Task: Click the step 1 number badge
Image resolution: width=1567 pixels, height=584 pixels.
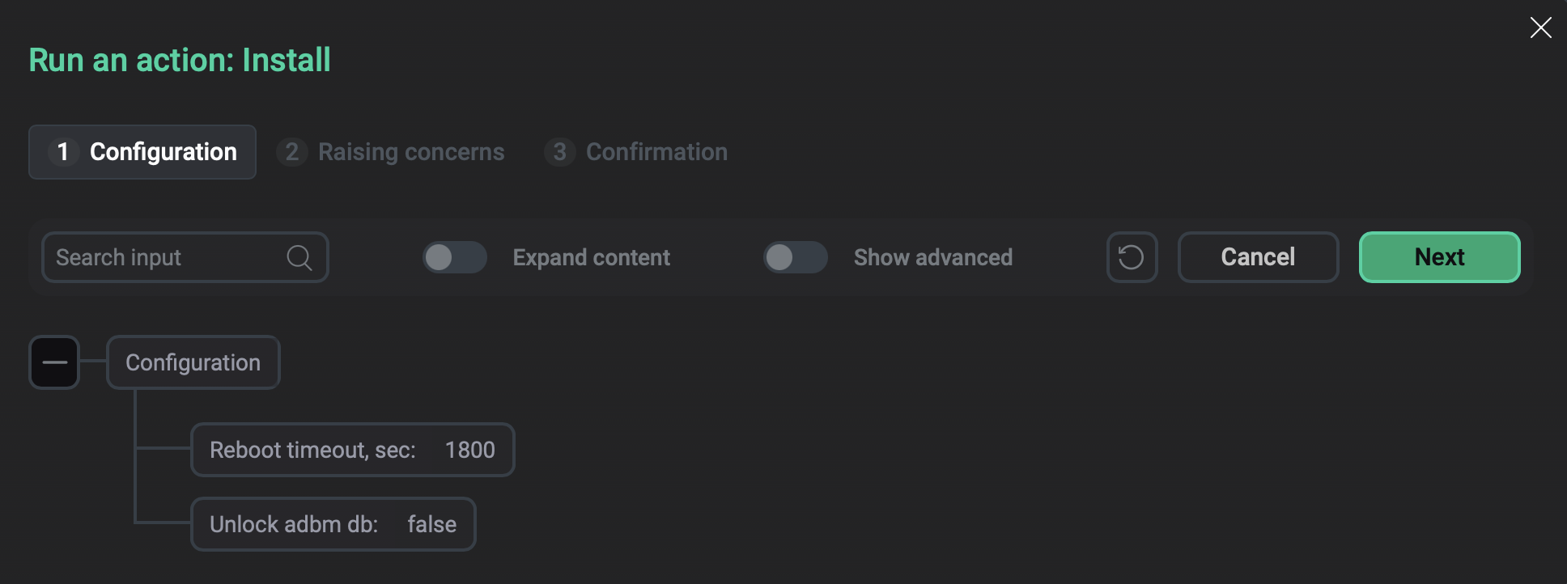Action: tap(65, 151)
